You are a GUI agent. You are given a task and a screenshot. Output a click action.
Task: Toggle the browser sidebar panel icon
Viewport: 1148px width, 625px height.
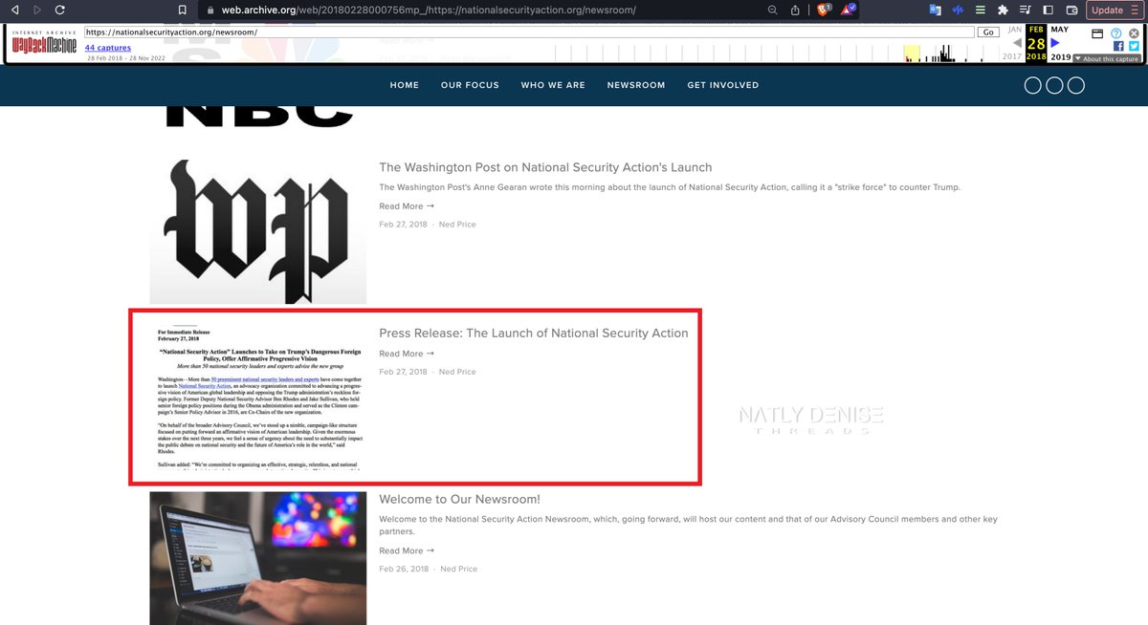click(x=1049, y=10)
